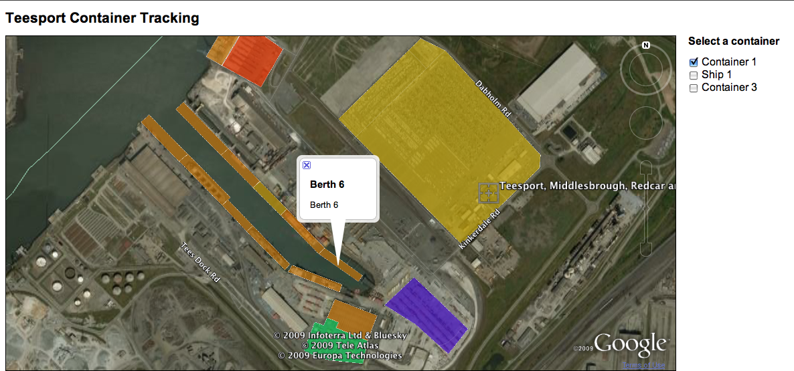Click the Google logo on map
Image resolution: width=794 pixels, height=371 pixels.
629,344
